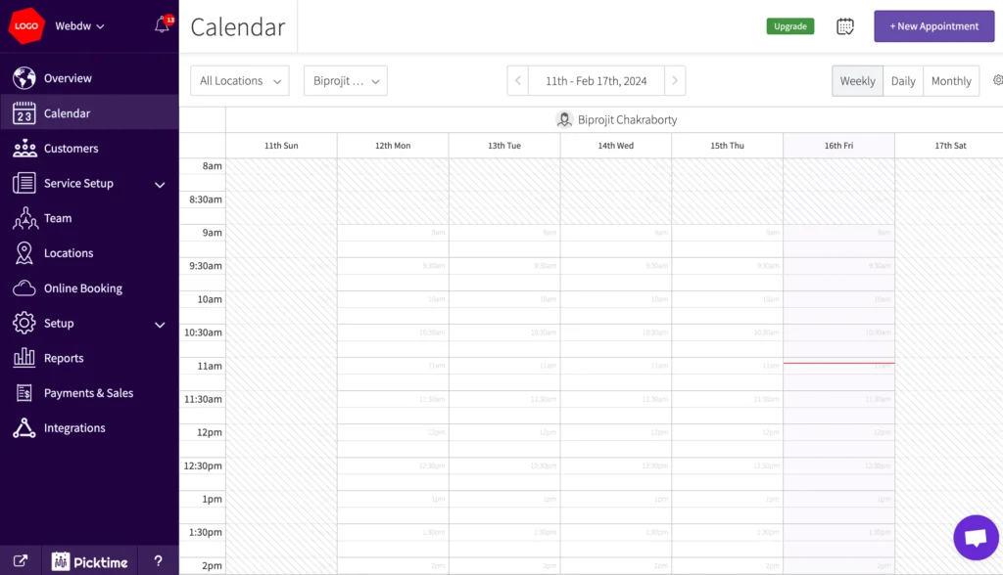The height and width of the screenshot is (575, 1003).
Task: Select the Overview globe icon
Action: 24,76
